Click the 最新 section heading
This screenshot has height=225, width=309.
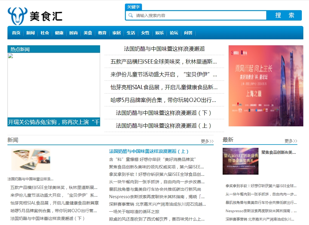point(228,140)
